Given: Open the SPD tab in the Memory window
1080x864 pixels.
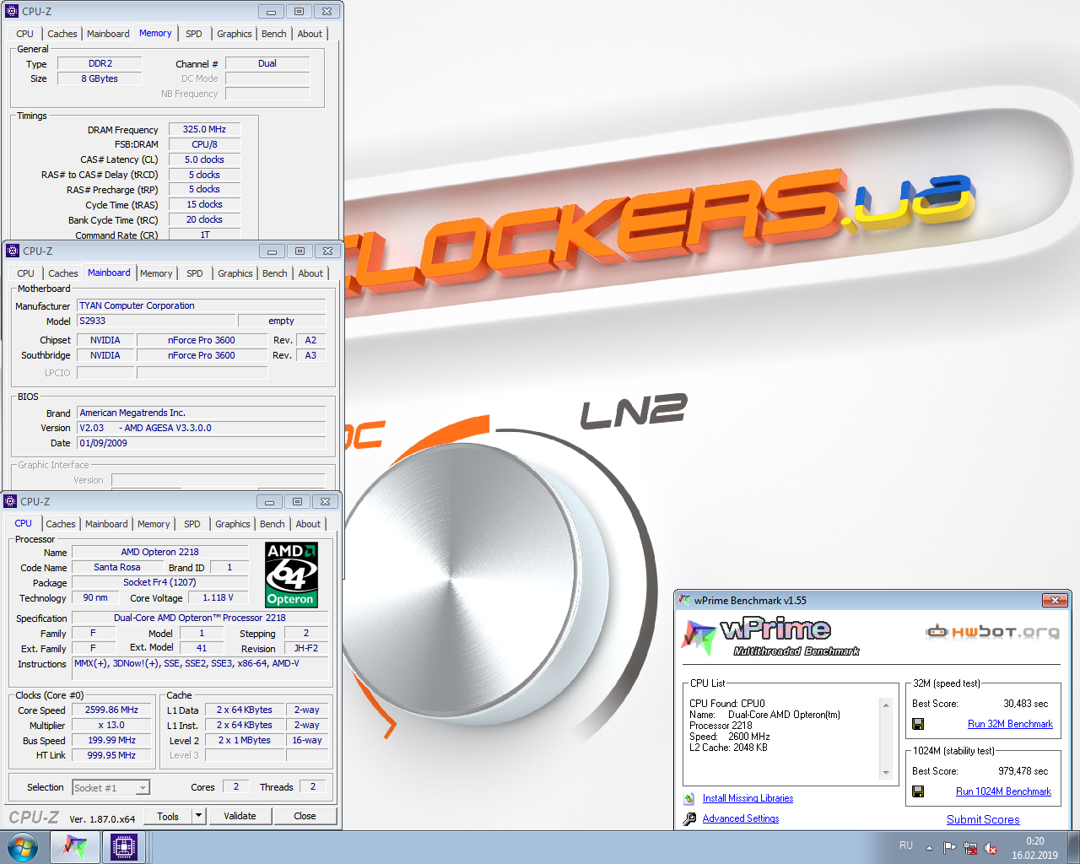Looking at the screenshot, I should [x=194, y=34].
